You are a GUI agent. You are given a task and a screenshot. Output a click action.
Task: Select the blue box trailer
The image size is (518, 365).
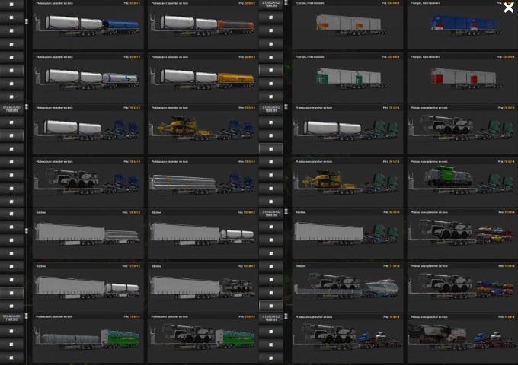pyautogui.click(x=459, y=24)
